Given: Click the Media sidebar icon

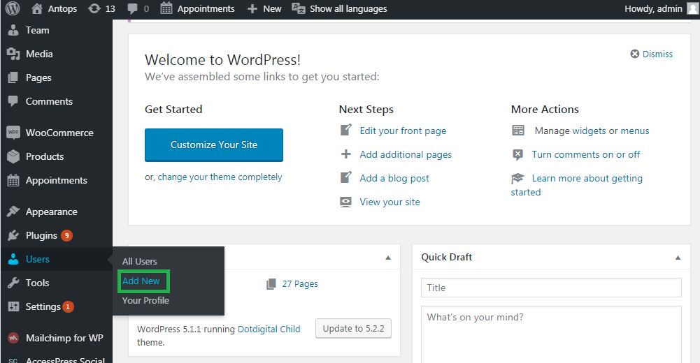Looking at the screenshot, I should click(13, 54).
